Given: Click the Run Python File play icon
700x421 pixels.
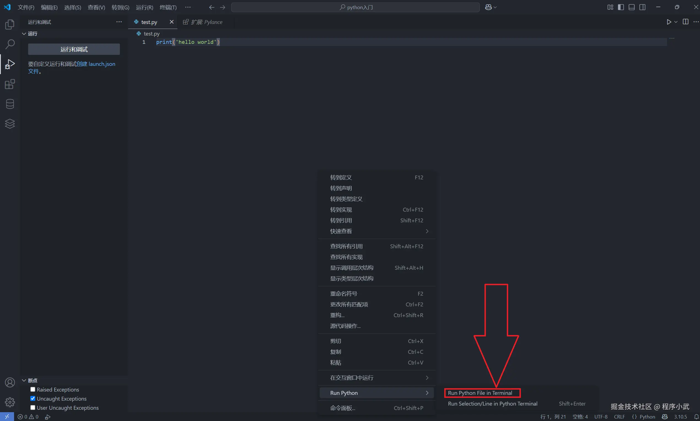Looking at the screenshot, I should (x=669, y=22).
